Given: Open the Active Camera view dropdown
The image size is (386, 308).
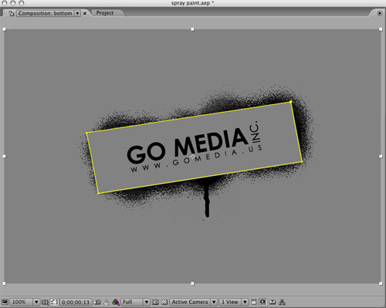Looking at the screenshot, I should tap(193, 302).
